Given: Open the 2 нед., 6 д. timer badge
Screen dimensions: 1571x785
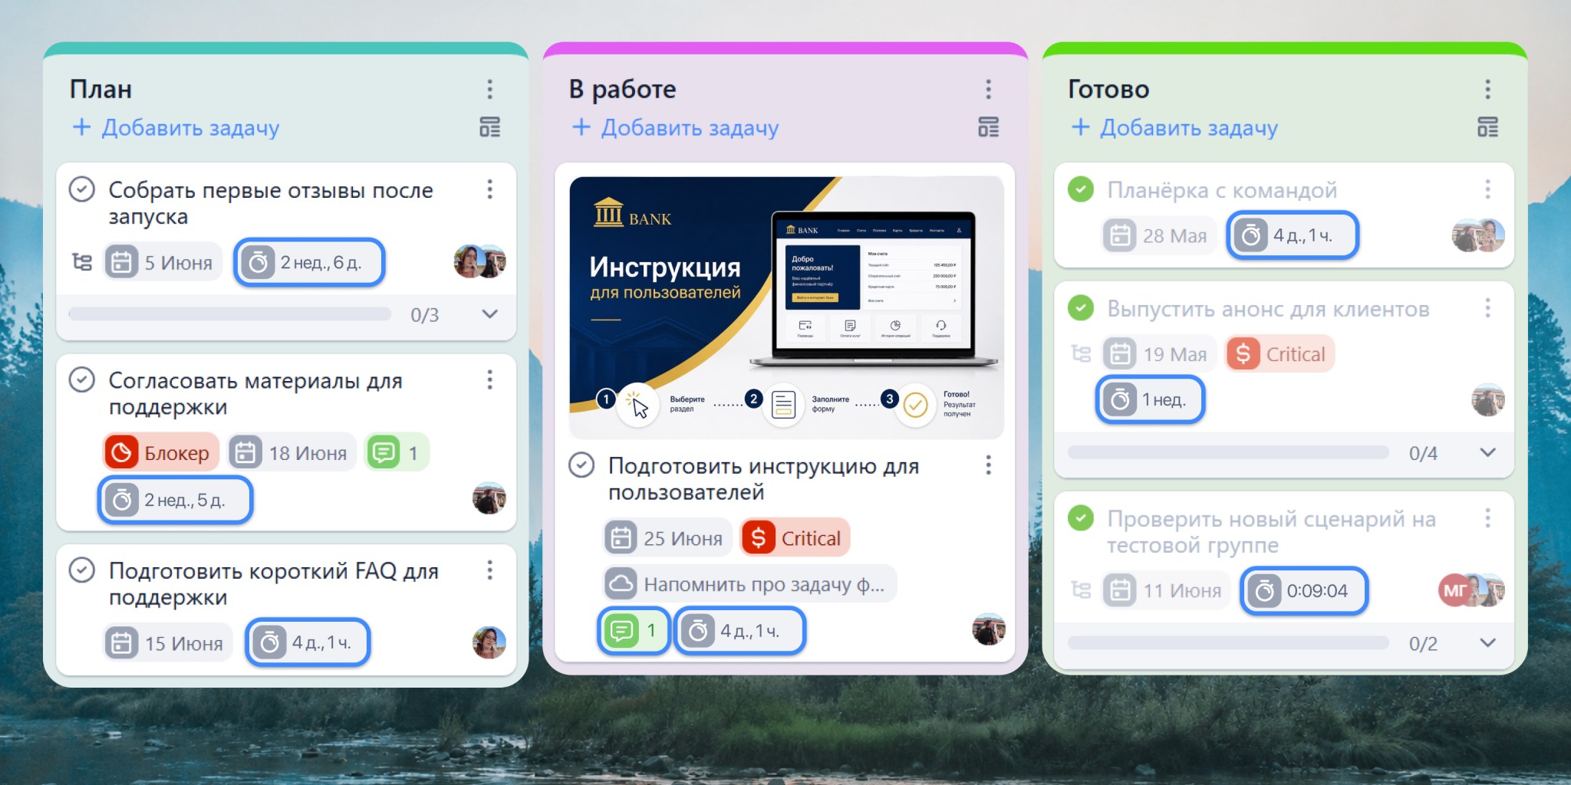Looking at the screenshot, I should 309,262.
